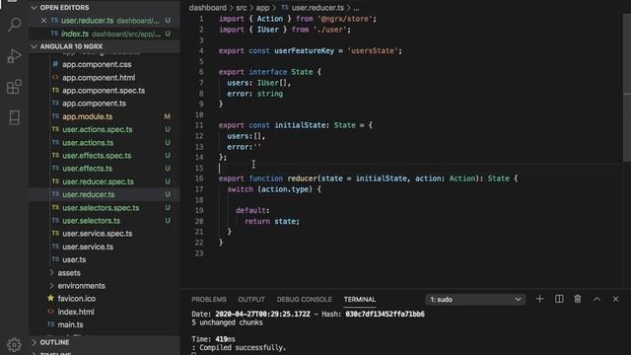
Task: Open app.module.ts file
Action: 88,116
